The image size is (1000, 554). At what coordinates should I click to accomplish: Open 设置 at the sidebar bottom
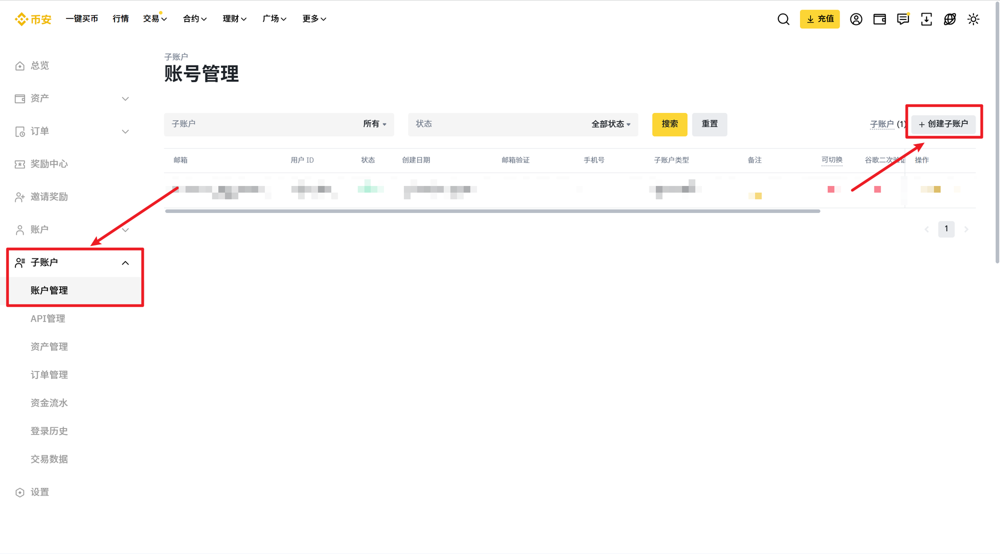coord(39,492)
